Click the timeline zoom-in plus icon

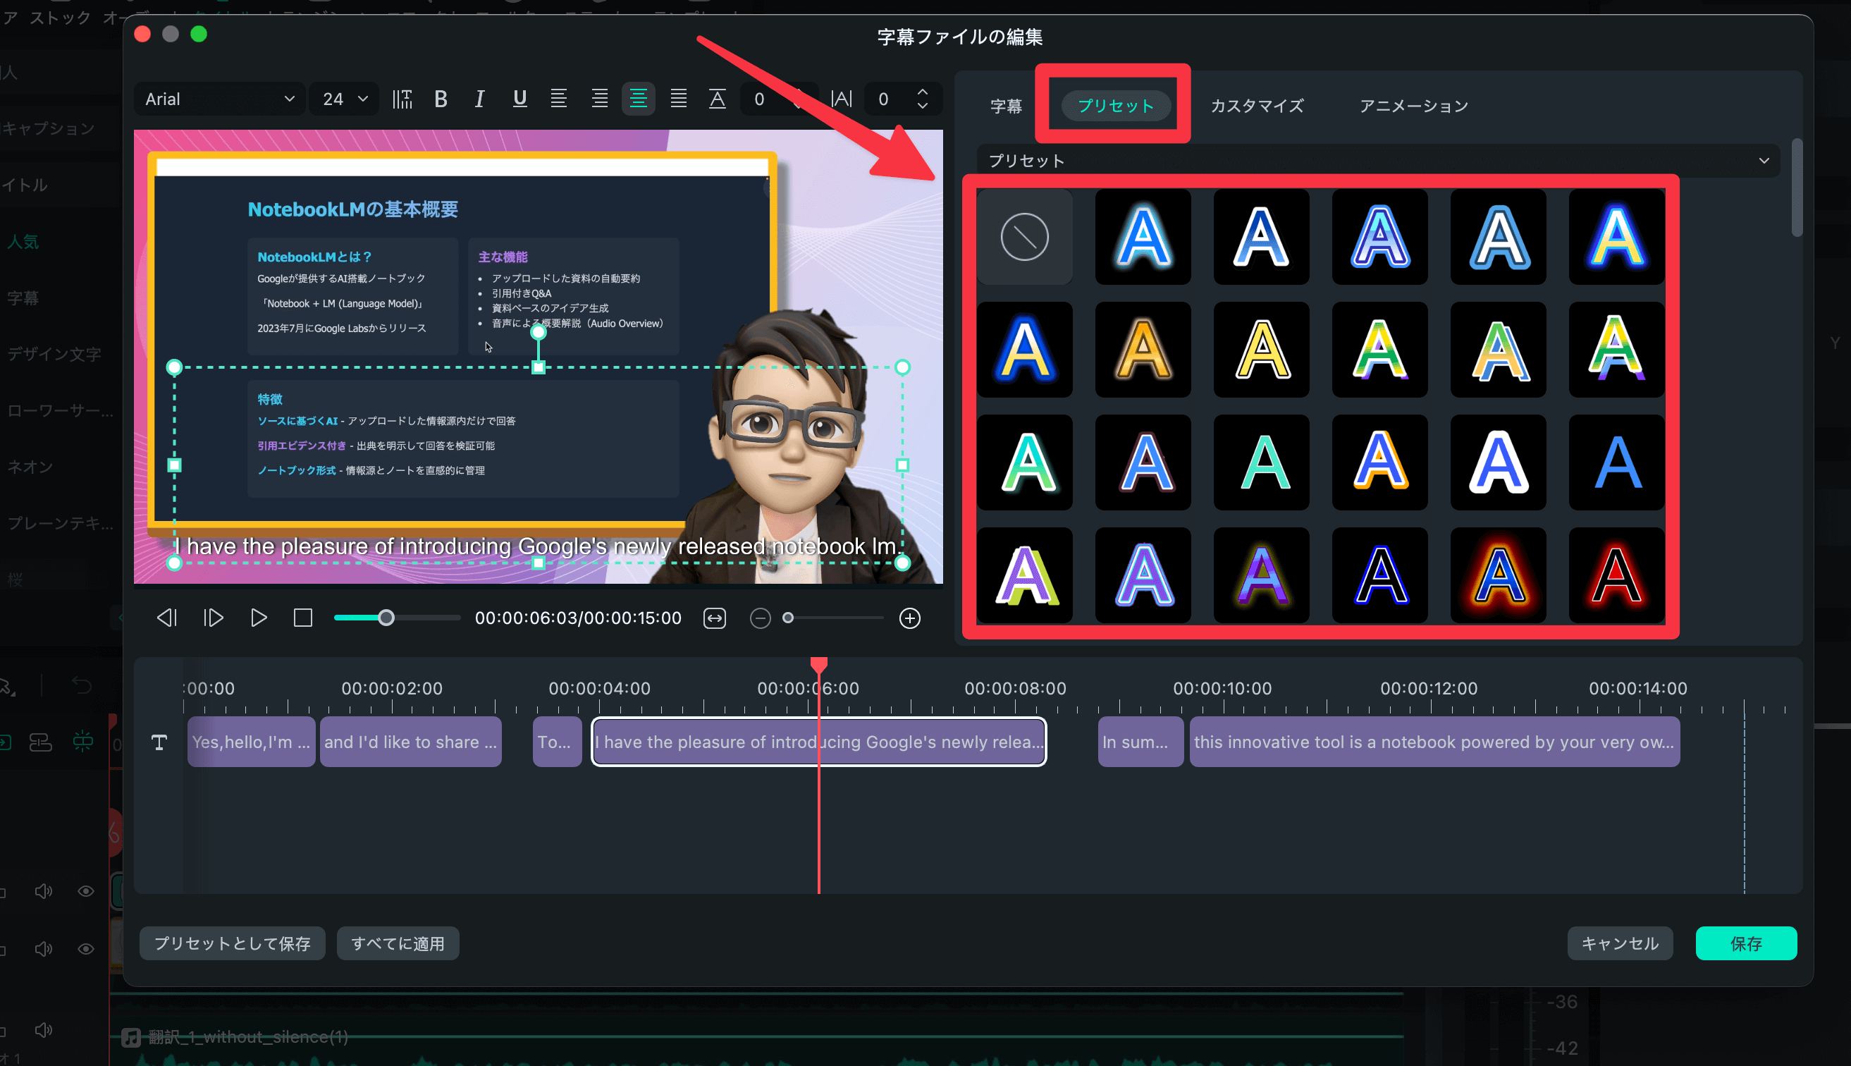(910, 618)
